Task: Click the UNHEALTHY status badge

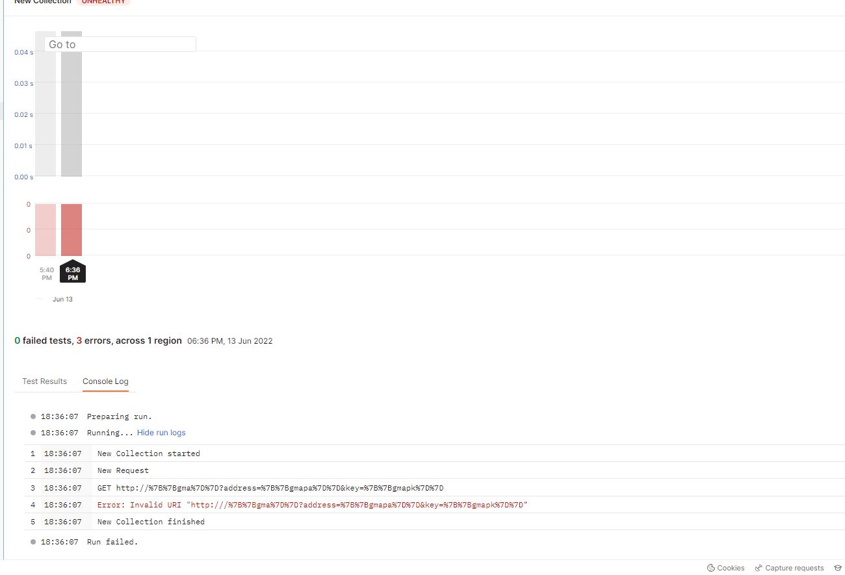Action: click(x=103, y=2)
